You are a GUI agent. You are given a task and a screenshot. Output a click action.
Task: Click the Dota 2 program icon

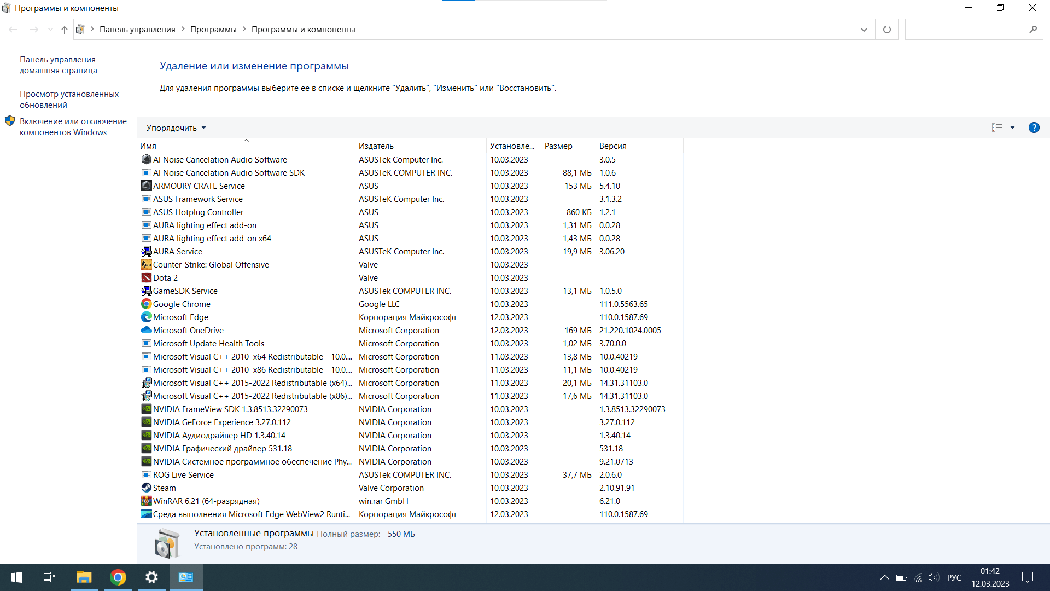(146, 278)
